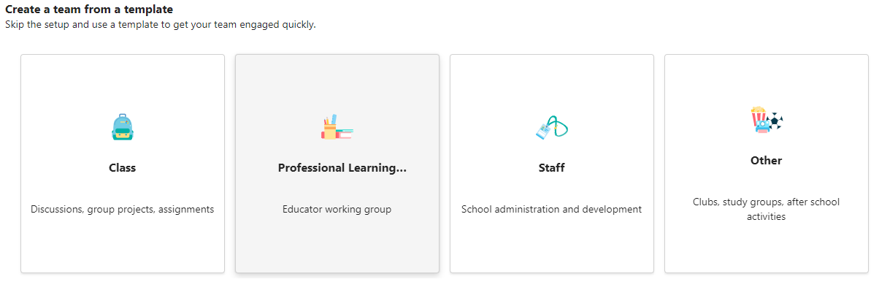The height and width of the screenshot is (282, 879).
Task: Select the Class team template title
Action: (x=123, y=168)
